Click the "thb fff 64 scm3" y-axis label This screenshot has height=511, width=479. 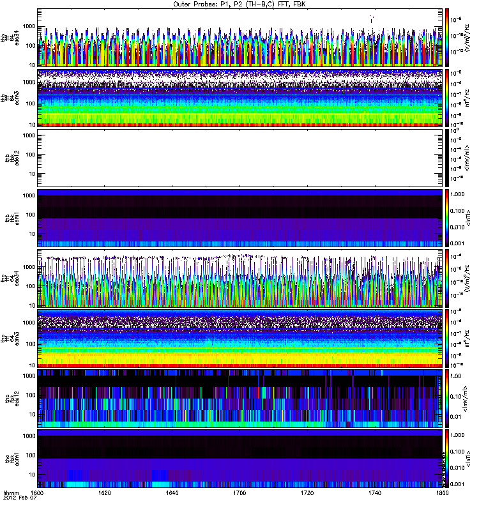10,98
